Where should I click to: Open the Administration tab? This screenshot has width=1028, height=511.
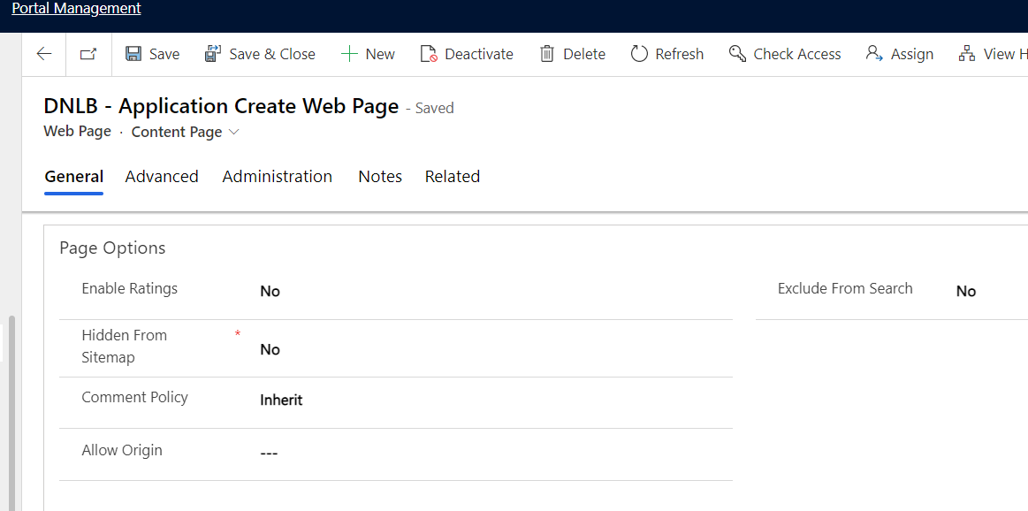[277, 177]
